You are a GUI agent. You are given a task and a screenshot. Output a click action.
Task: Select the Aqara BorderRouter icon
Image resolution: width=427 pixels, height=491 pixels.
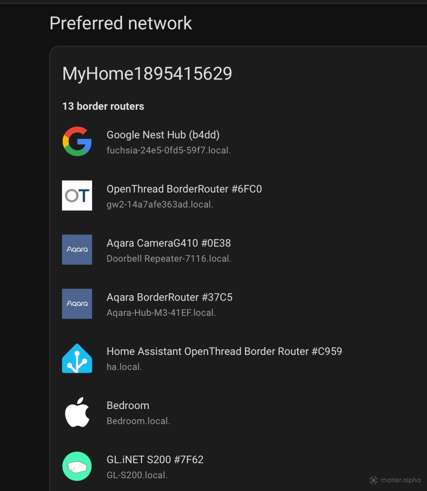(77, 304)
